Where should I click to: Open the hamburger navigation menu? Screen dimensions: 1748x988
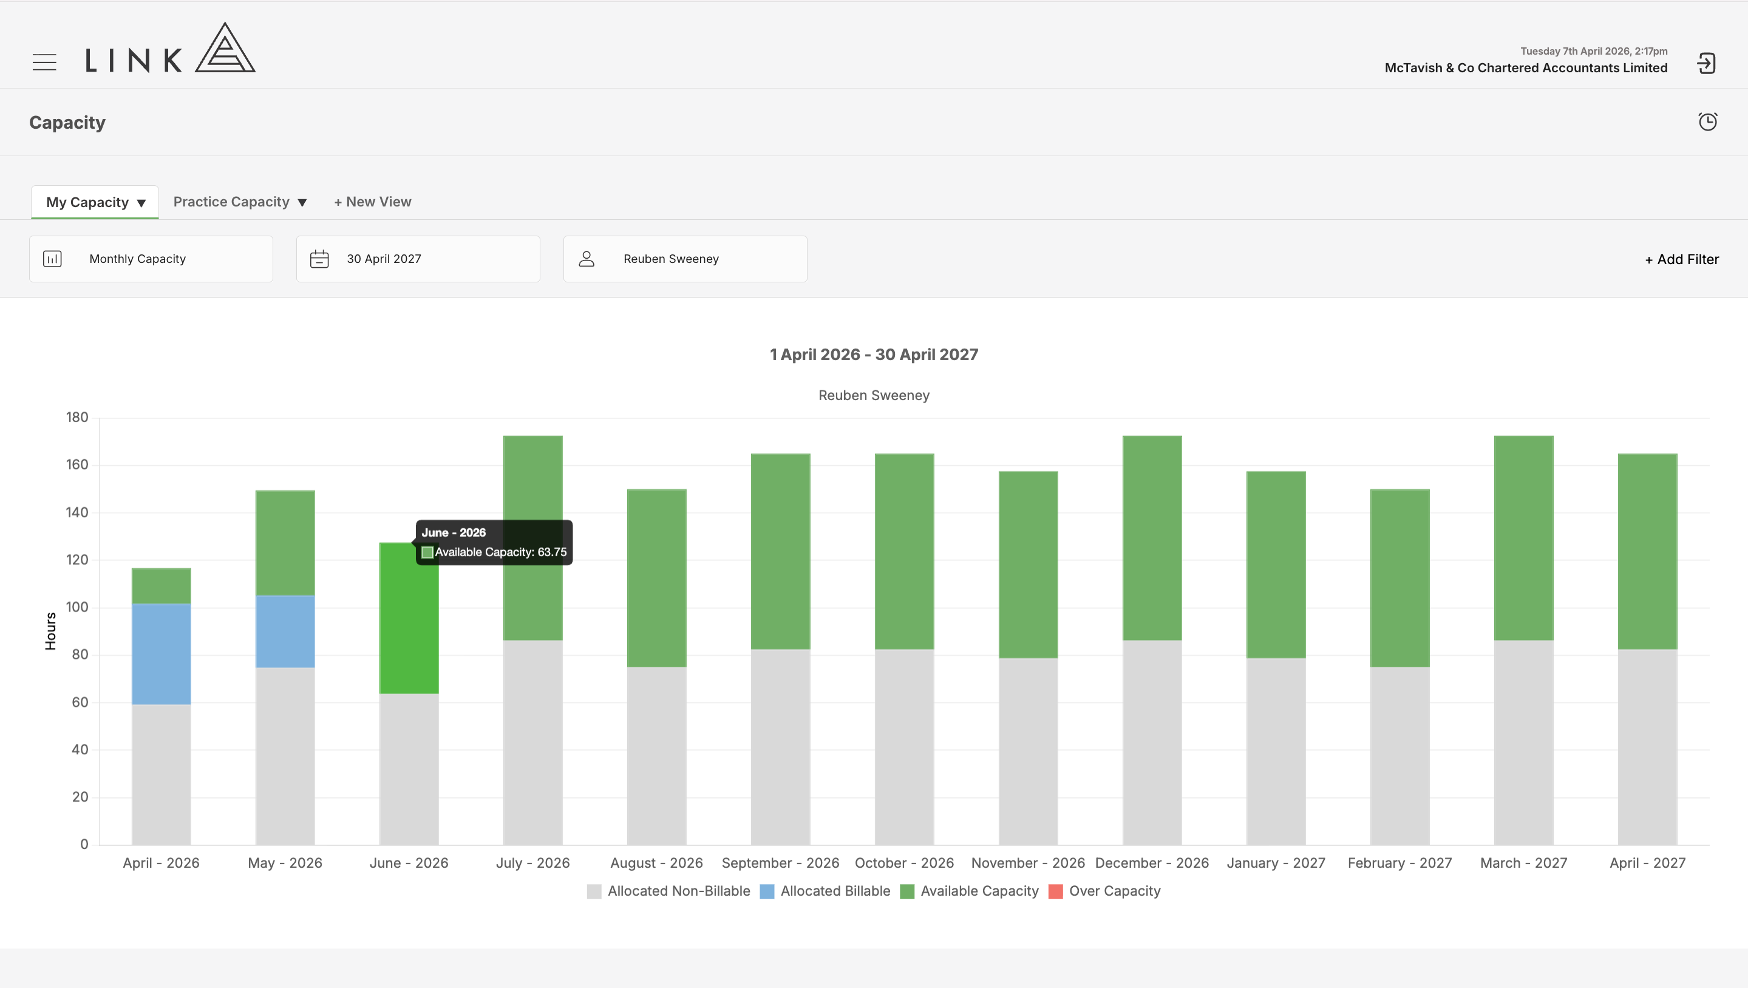(44, 63)
